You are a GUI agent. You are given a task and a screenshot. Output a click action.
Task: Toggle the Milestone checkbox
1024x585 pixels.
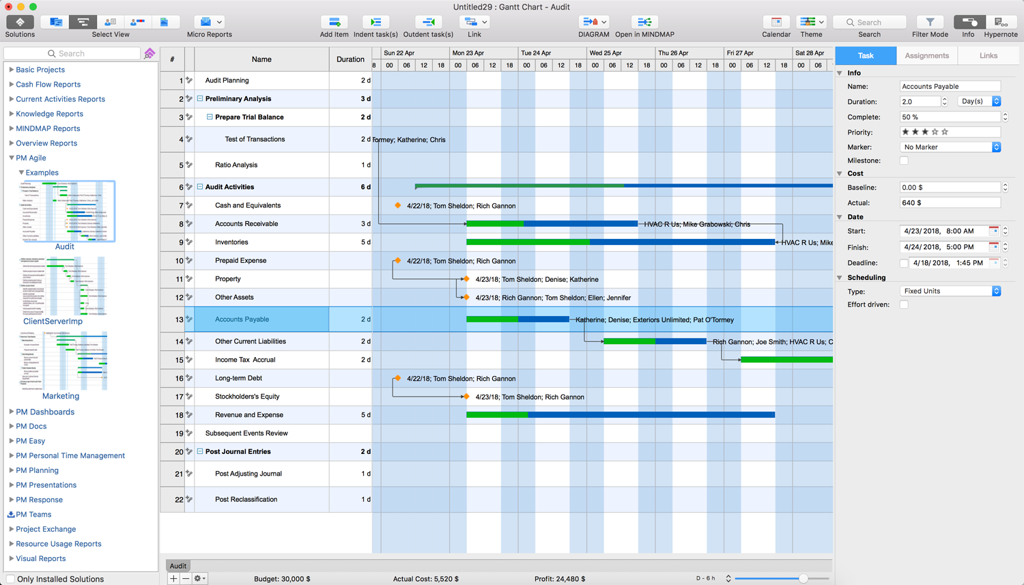tap(904, 161)
